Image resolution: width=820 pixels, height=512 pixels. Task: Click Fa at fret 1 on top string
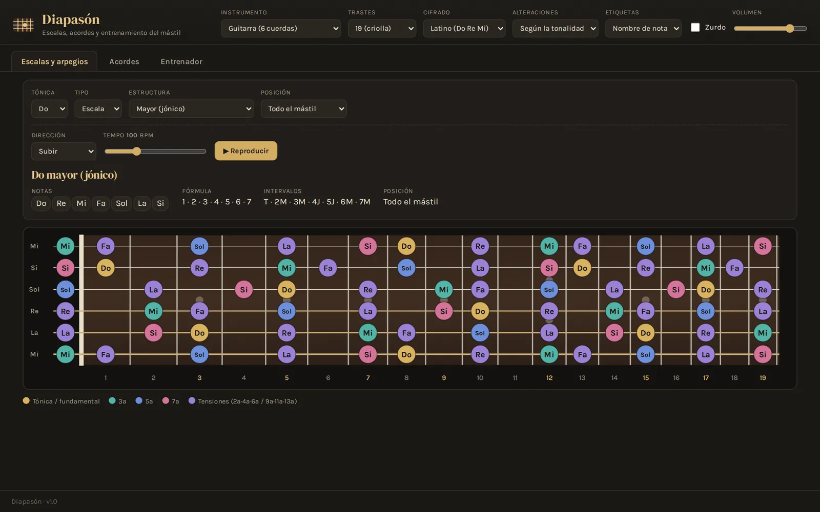click(x=106, y=246)
